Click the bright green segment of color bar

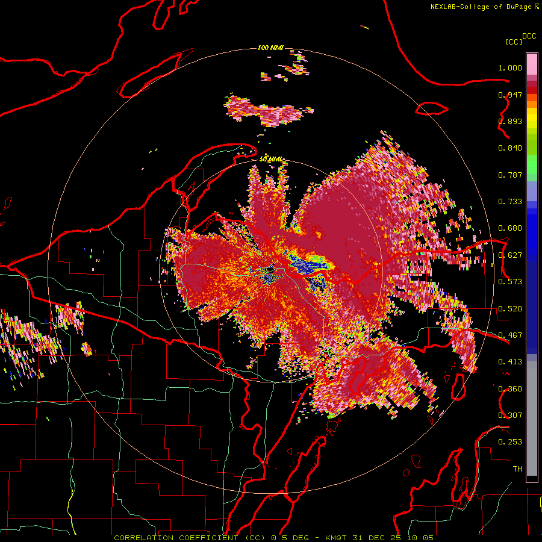click(532, 164)
